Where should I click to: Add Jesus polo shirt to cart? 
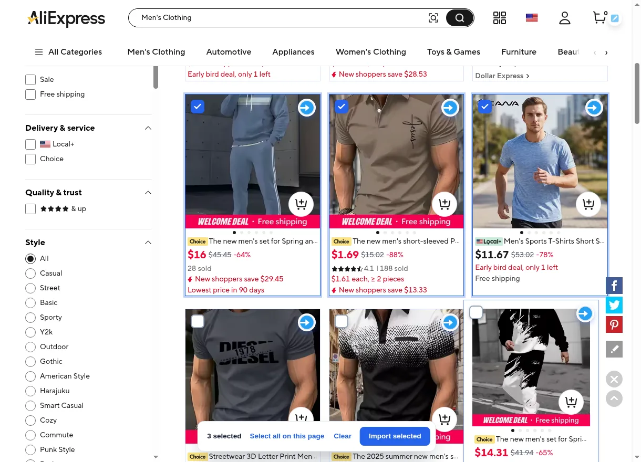tap(444, 205)
